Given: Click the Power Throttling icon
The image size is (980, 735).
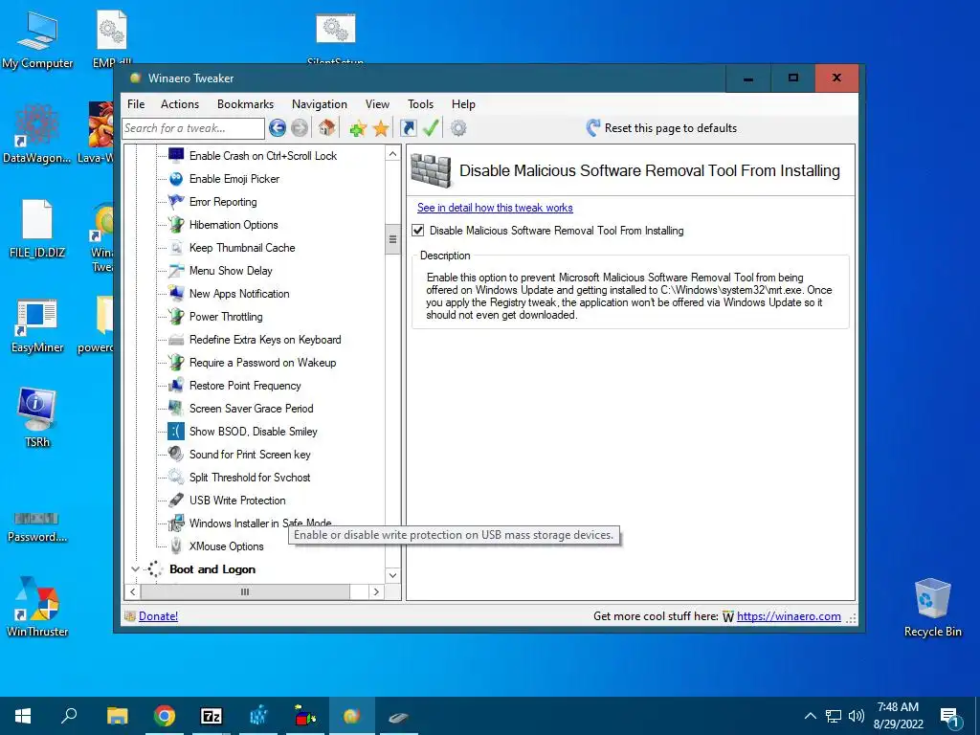Looking at the screenshot, I should (176, 316).
